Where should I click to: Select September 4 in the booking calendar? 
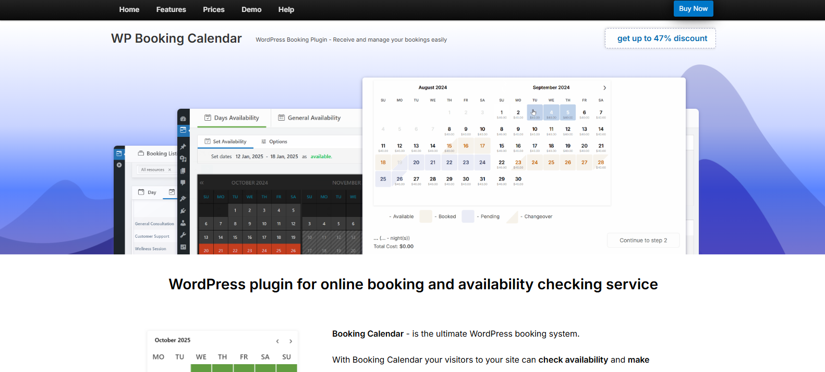point(551,113)
